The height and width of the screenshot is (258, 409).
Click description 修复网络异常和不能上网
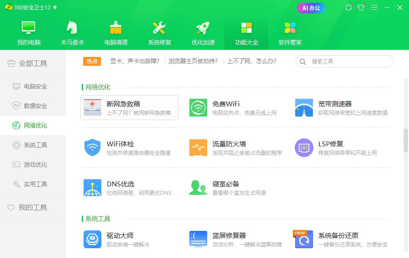(x=348, y=153)
